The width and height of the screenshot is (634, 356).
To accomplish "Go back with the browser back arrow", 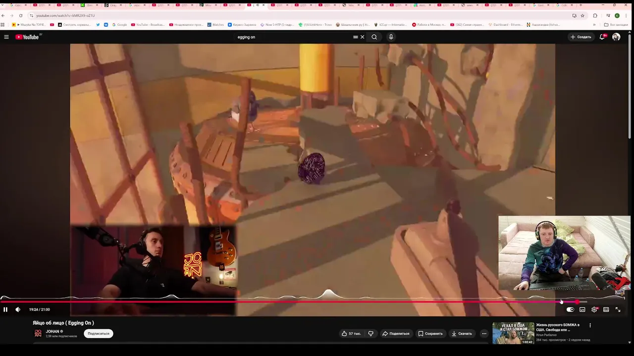I will pos(3,16).
